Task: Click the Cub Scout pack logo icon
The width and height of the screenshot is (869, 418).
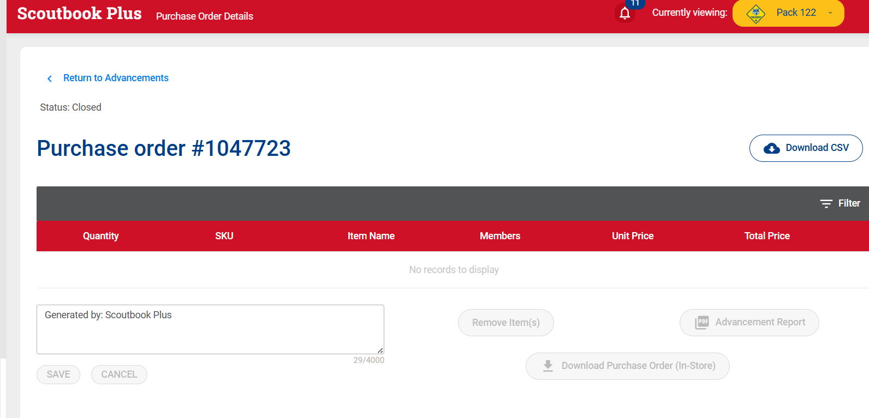Action: click(x=756, y=13)
